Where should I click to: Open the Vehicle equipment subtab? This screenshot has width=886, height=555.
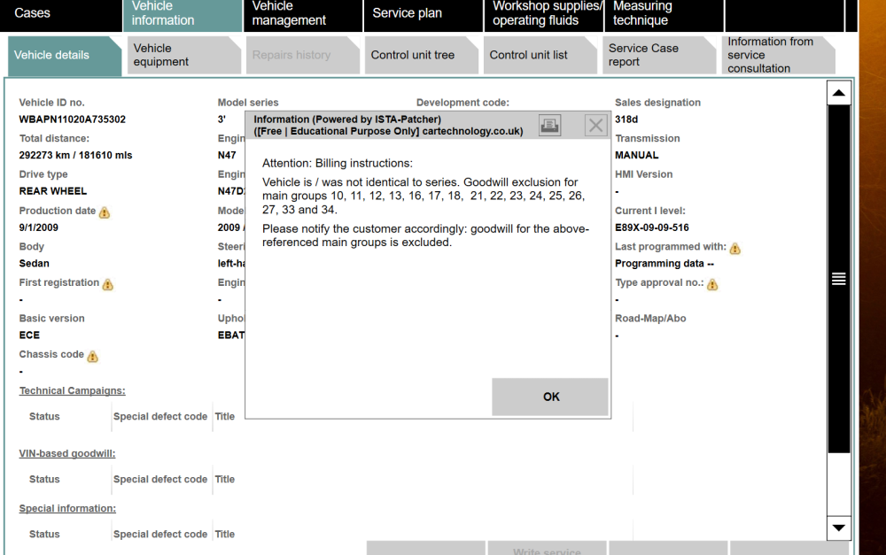(182, 55)
